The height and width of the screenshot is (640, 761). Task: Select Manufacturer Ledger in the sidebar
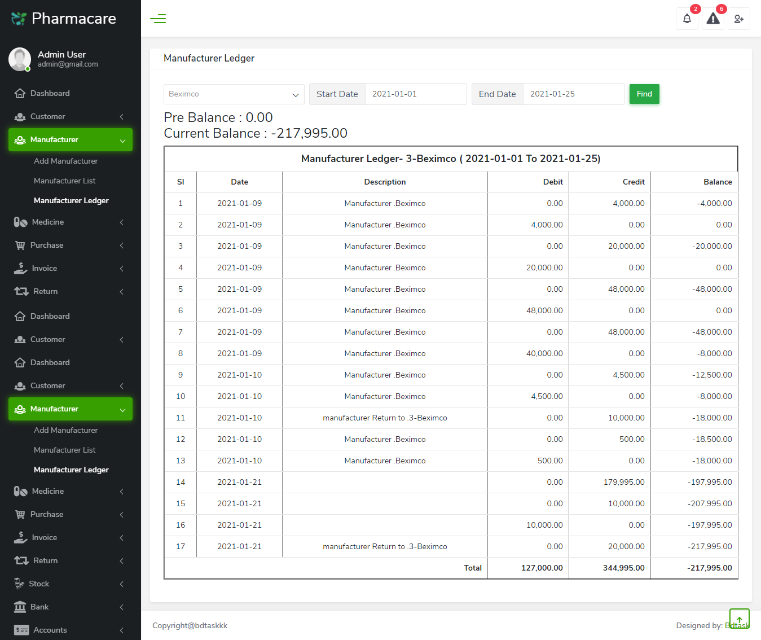[71, 200]
